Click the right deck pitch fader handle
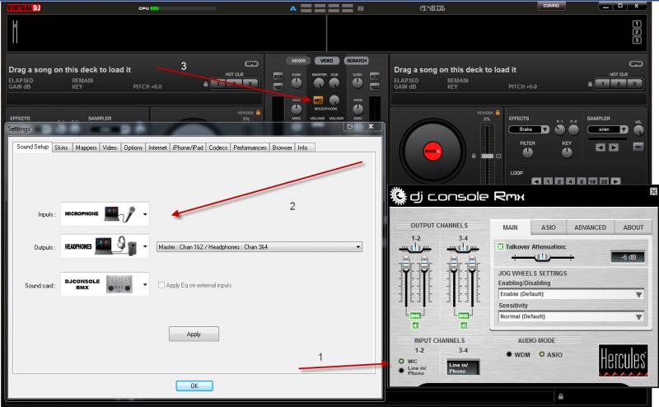The height and width of the screenshot is (407, 659). [x=487, y=156]
